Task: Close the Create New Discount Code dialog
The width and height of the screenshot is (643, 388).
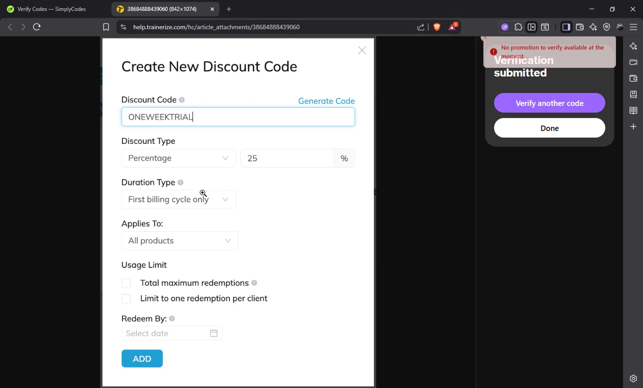Action: 362,51
